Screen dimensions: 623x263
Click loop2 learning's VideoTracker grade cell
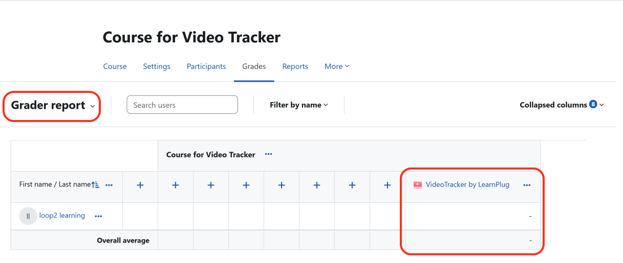[472, 216]
